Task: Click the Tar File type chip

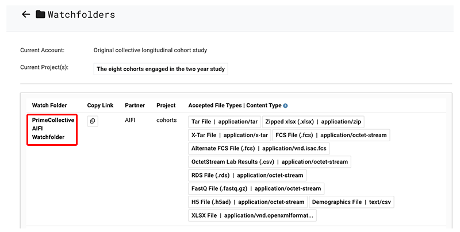Action: [x=224, y=122]
